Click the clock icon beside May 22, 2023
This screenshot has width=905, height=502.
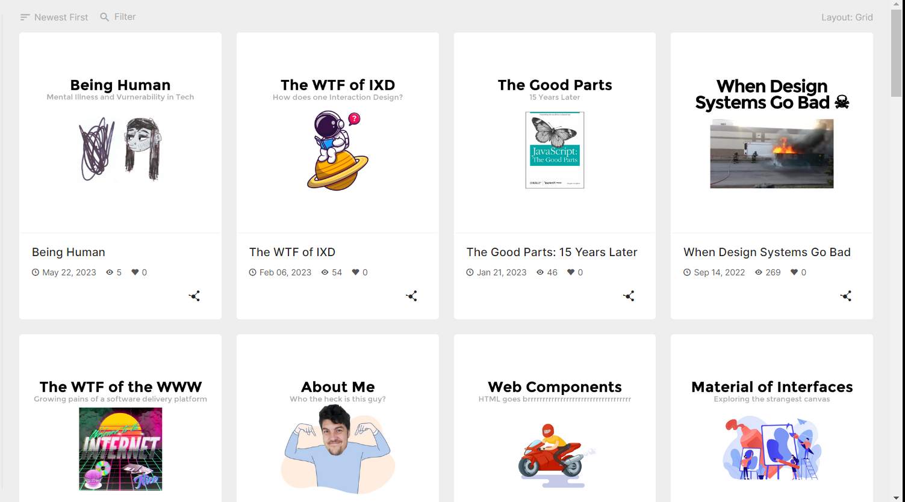pyautogui.click(x=36, y=272)
